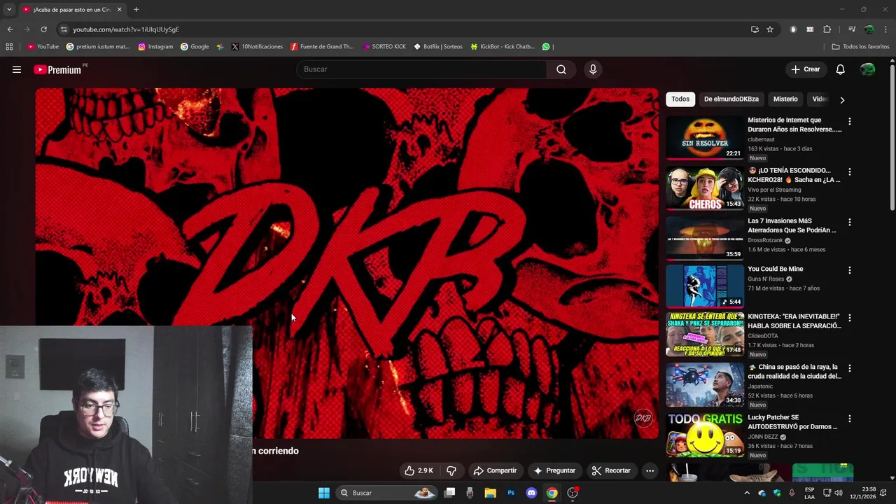Open options for Las 7 Invasiones video
The height and width of the screenshot is (504, 896).
click(850, 222)
